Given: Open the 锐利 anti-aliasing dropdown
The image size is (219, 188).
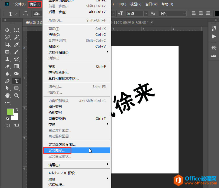Looking at the screenshot, I should pyautogui.click(x=172, y=14).
